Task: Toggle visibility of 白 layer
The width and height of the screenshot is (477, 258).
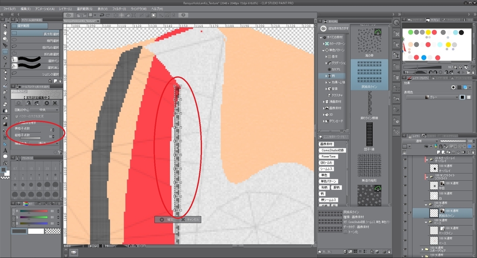Action: click(405, 195)
